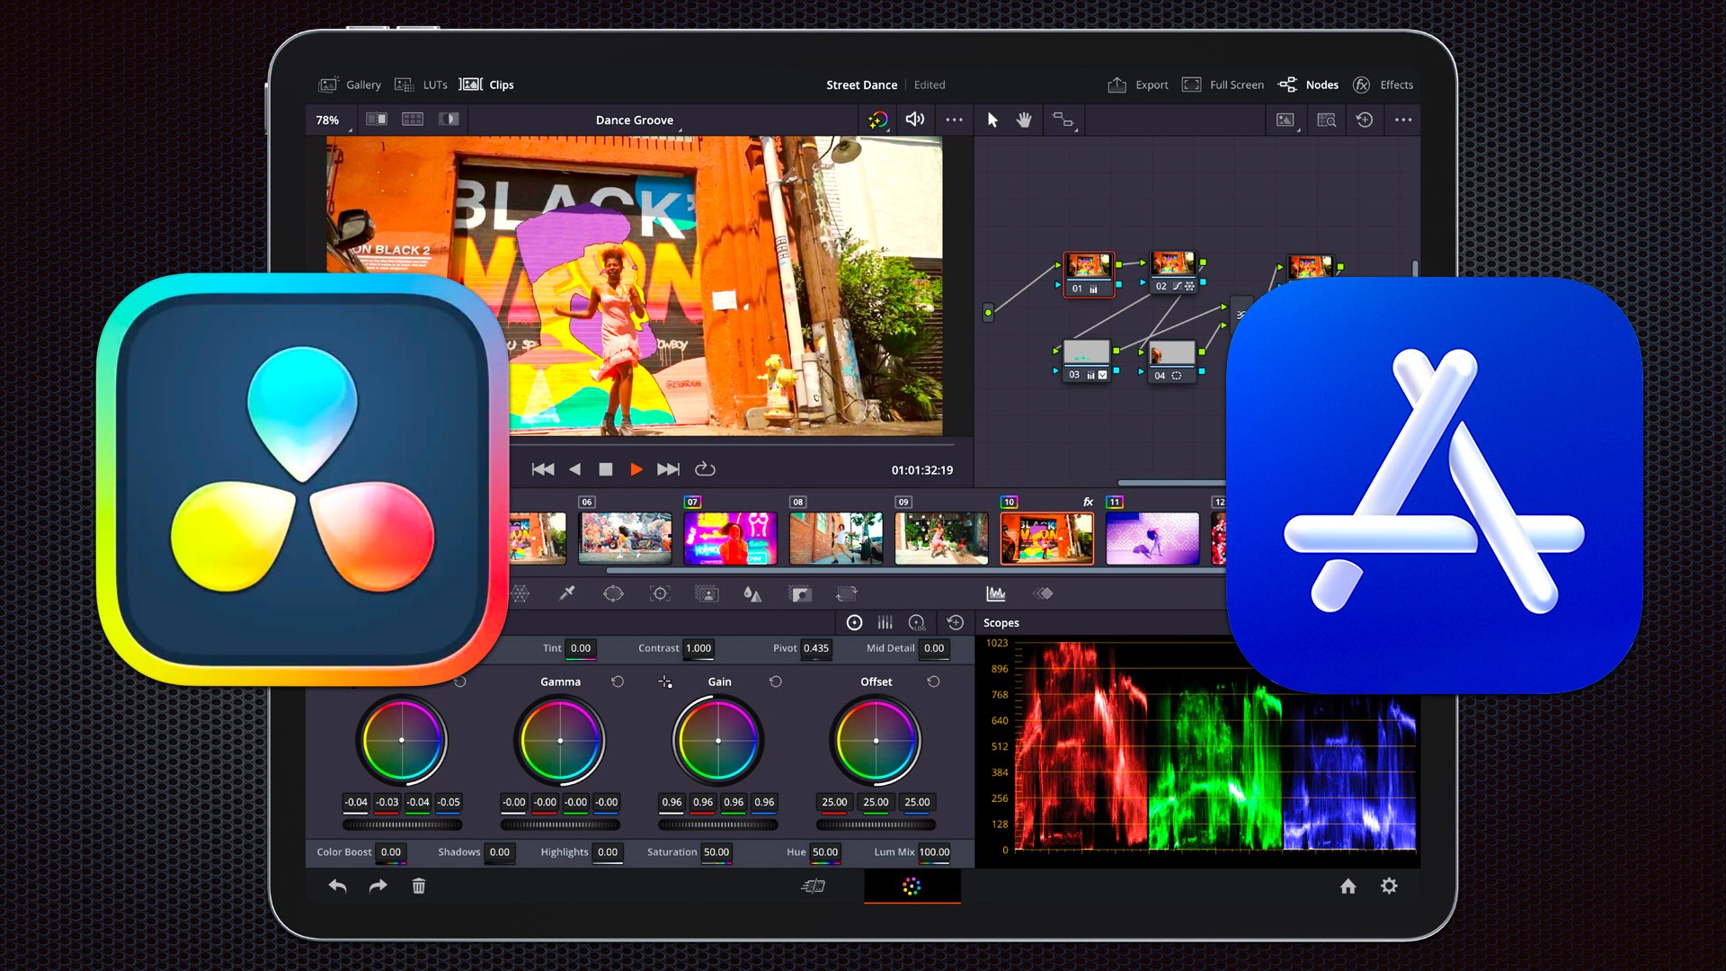The width and height of the screenshot is (1726, 971).
Task: Select node 01 in node graph
Action: pos(1089,274)
